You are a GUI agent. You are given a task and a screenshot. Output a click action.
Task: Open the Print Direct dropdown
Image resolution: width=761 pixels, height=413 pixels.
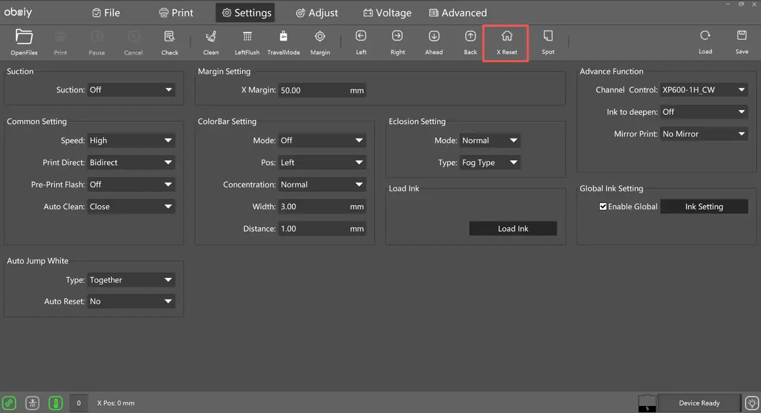point(131,163)
